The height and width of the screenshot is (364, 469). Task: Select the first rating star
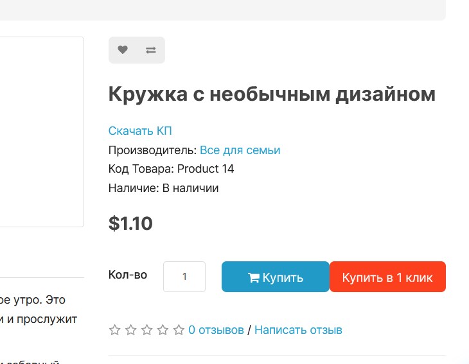114,330
